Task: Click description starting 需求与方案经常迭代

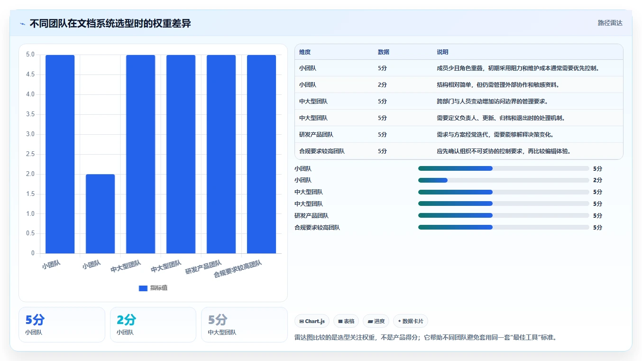Action: (x=495, y=135)
